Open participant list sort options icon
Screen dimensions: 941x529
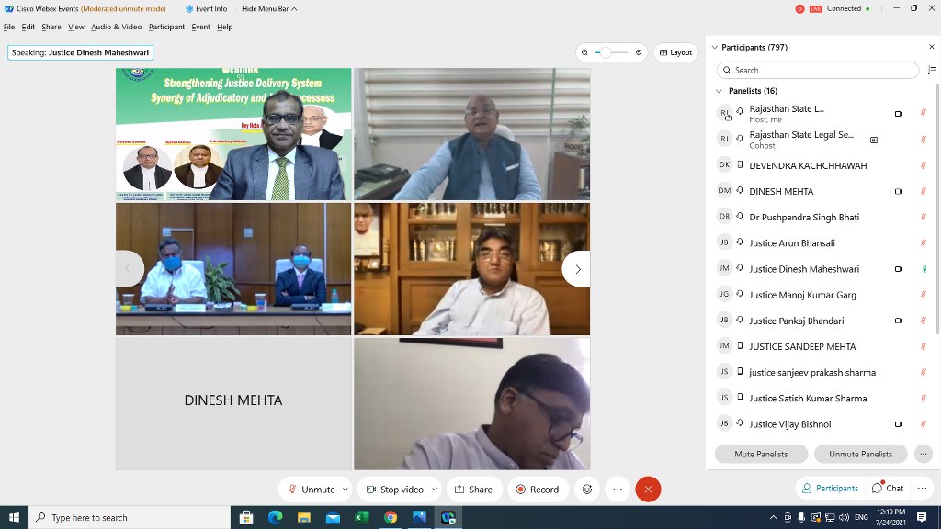tap(932, 70)
